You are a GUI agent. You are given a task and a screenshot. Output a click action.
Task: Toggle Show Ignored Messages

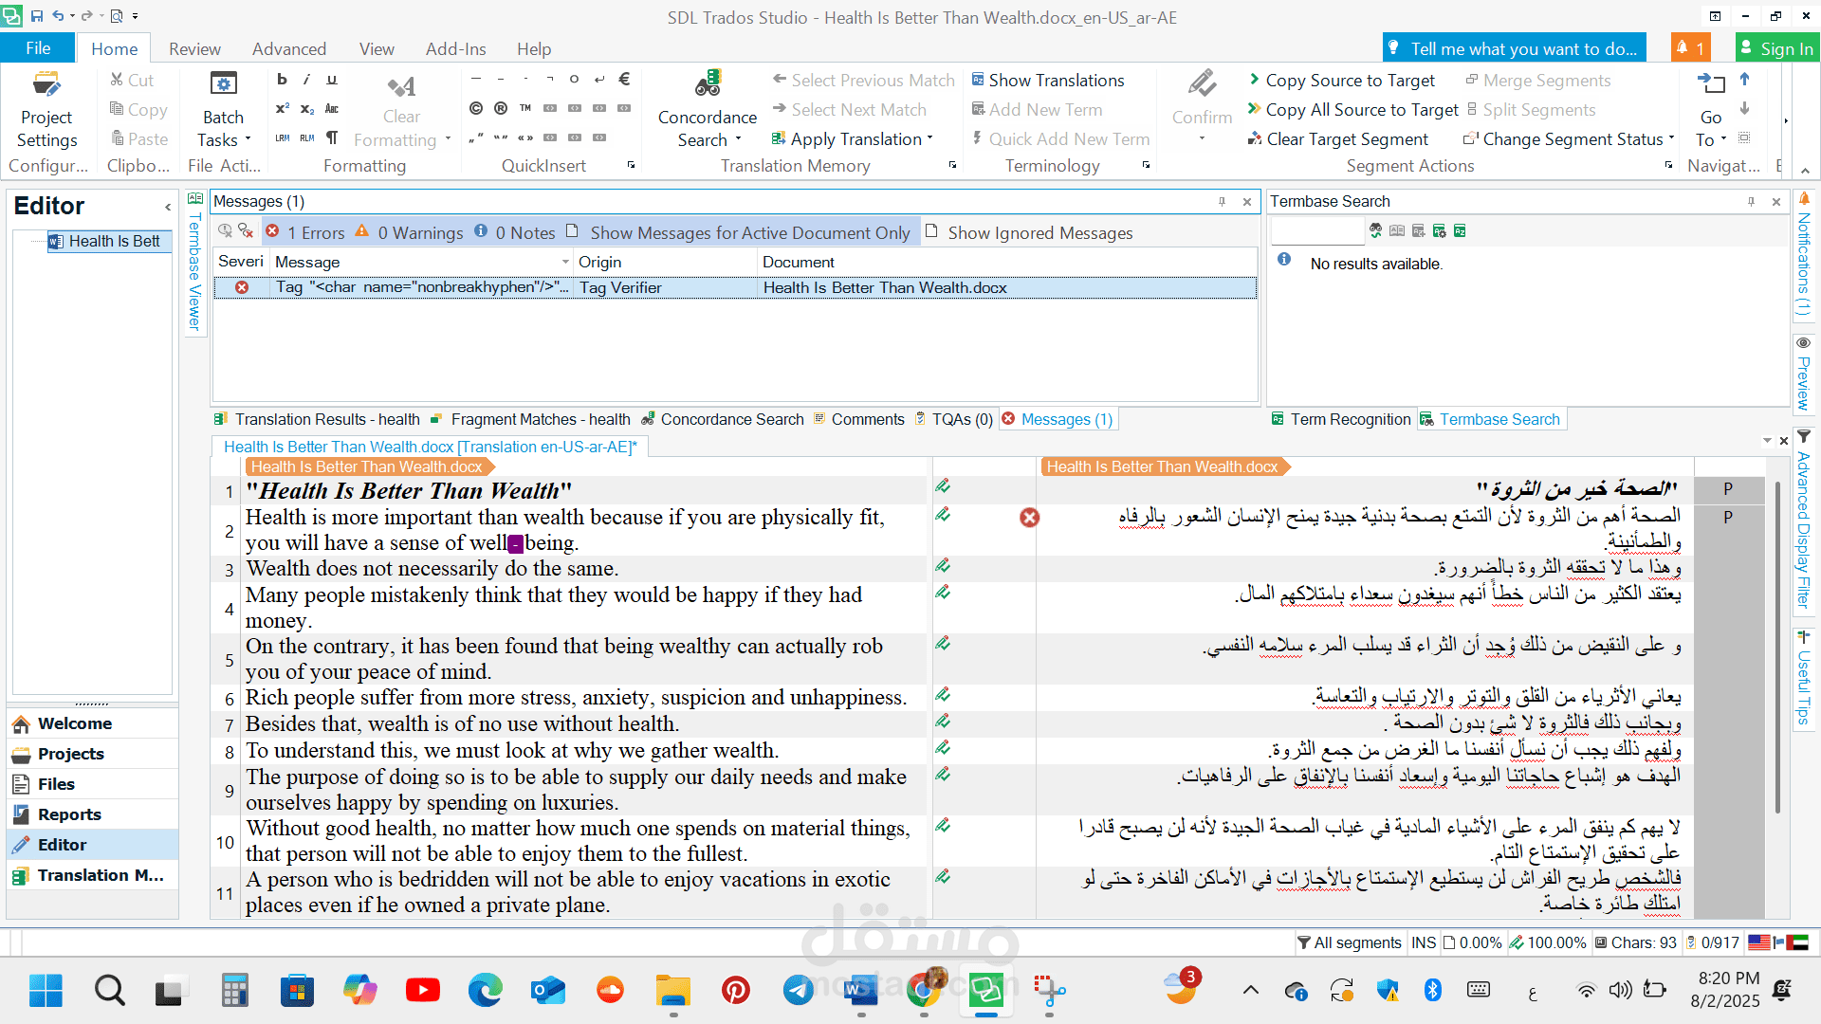pos(1029,232)
